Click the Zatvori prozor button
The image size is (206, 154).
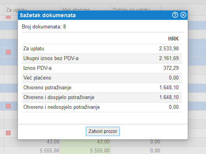103,131
